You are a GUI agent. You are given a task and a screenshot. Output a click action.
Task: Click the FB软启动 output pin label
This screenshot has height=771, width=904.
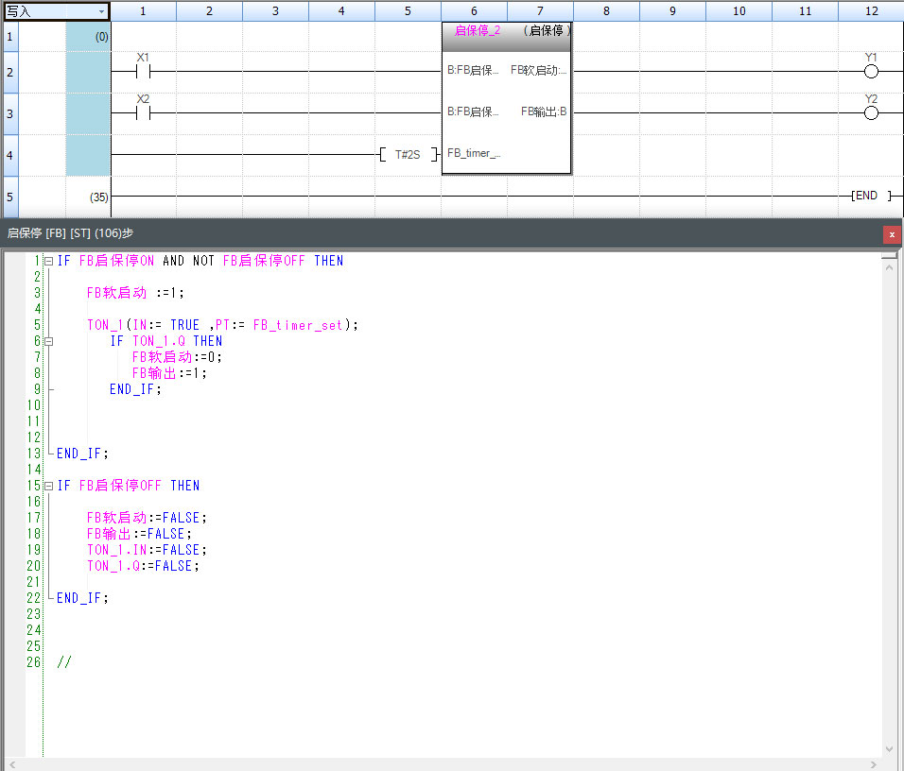(x=538, y=70)
